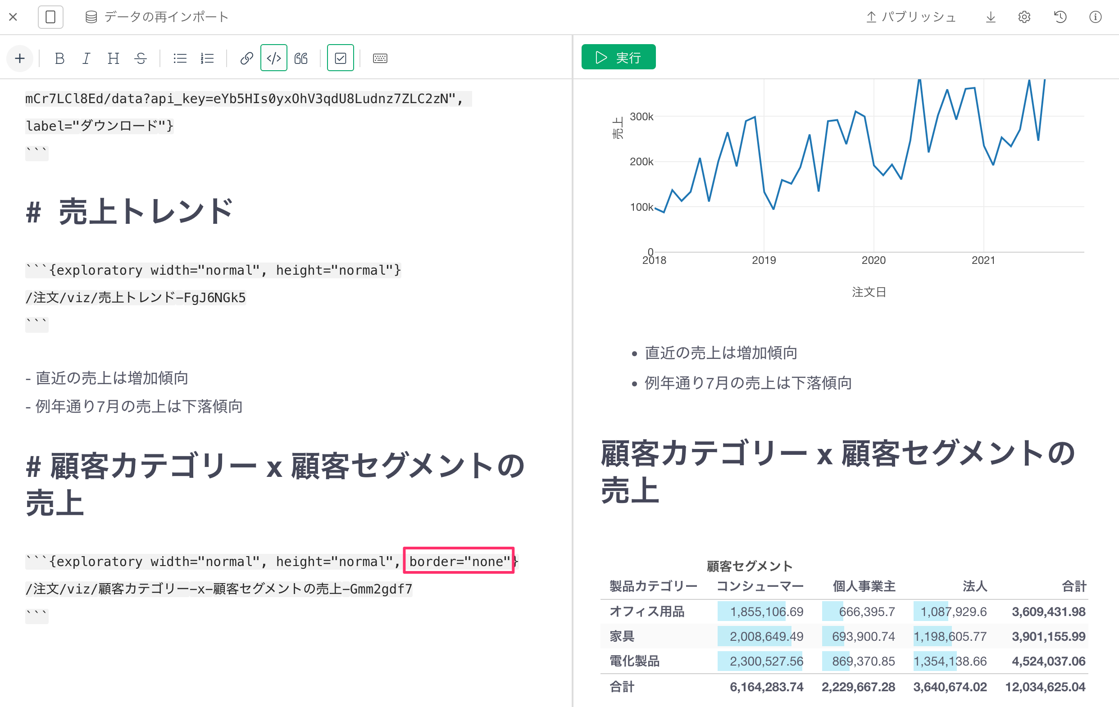Click the 1,354,138.66 table cell
The image size is (1119, 707).
click(x=950, y=661)
